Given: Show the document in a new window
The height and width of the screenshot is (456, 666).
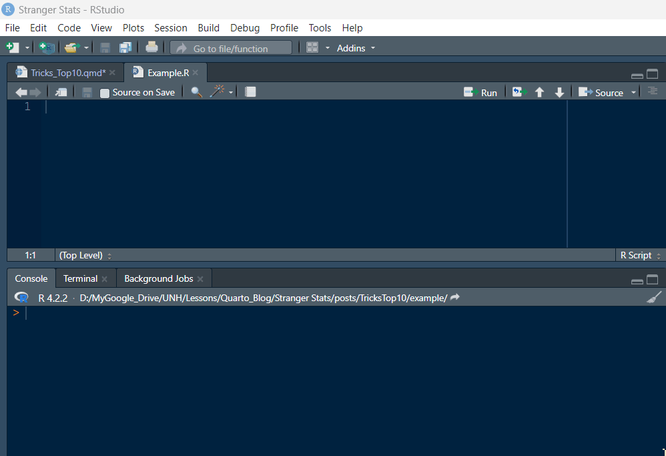Looking at the screenshot, I should [x=61, y=92].
